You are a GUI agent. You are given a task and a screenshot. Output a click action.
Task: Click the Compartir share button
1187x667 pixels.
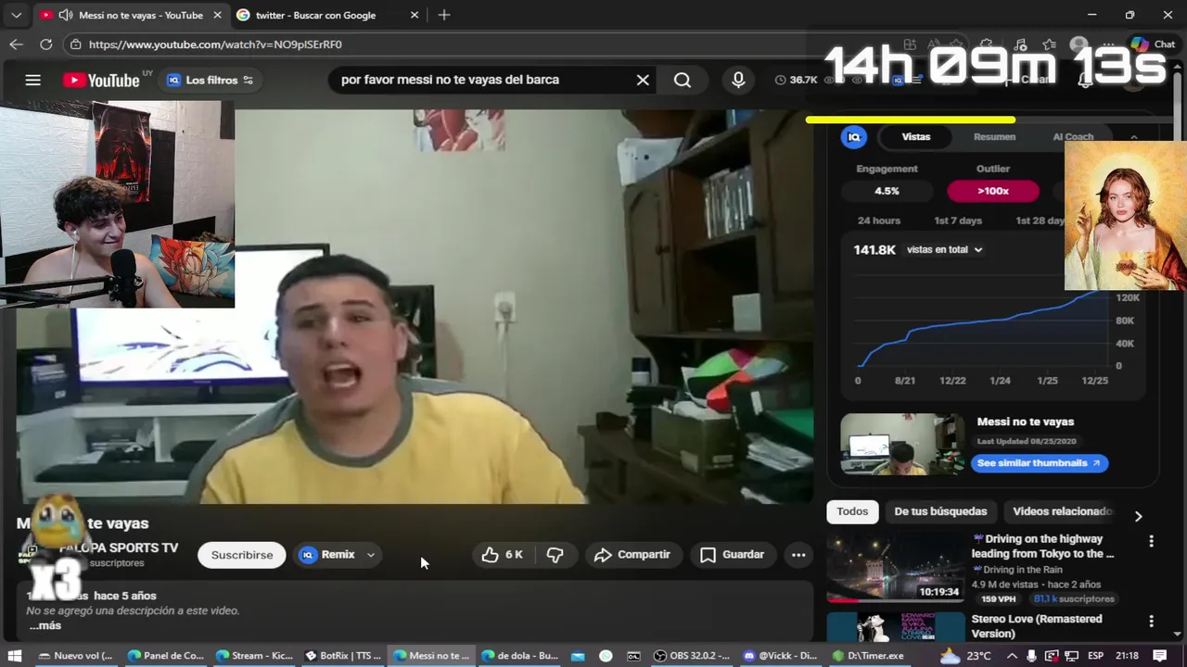[x=632, y=555]
